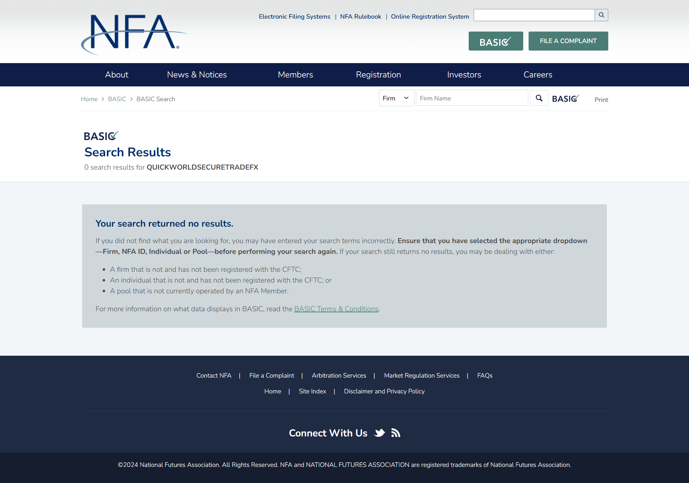The image size is (689, 483).
Task: Click search term QUICKWORLDSECURETRADEFX
Action: pyautogui.click(x=202, y=167)
